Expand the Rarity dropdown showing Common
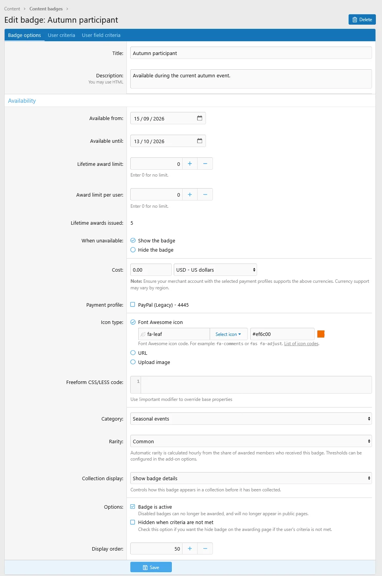This screenshot has width=382, height=576. tap(251, 441)
